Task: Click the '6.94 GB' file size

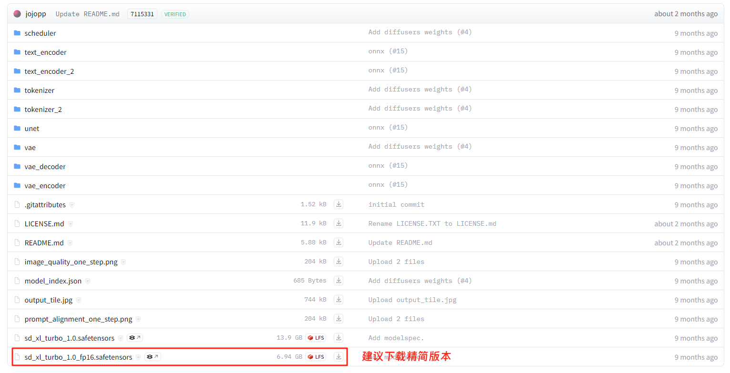Action: click(289, 357)
